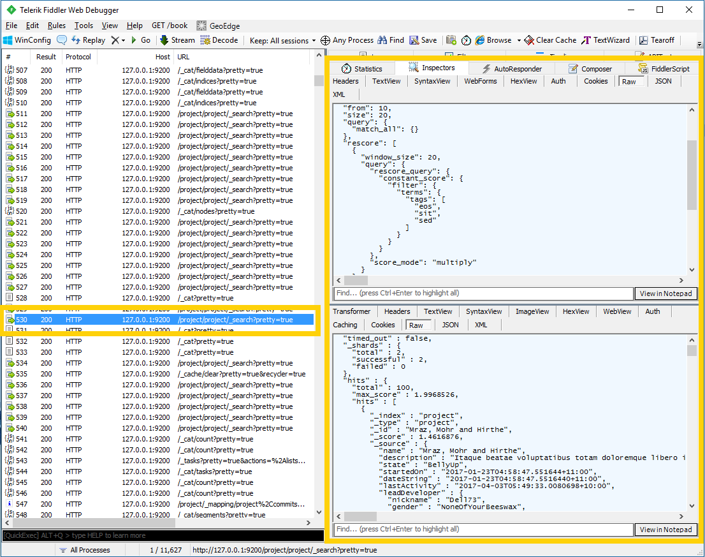Resume sessions with the Go icon
This screenshot has width=705, height=557.
142,40
